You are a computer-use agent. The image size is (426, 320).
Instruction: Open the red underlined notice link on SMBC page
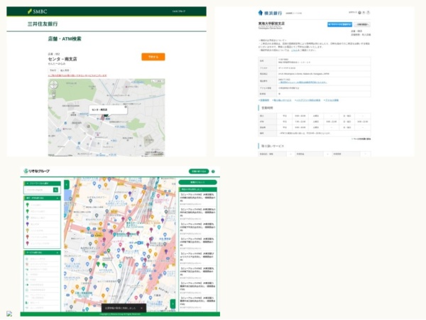coord(77,75)
